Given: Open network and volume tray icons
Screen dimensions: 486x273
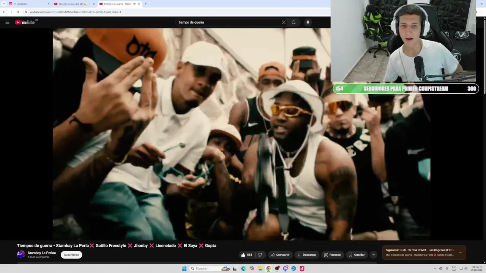Looking at the screenshot, I should (463, 268).
